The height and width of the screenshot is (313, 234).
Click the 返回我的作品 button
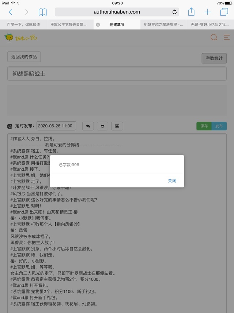24,57
